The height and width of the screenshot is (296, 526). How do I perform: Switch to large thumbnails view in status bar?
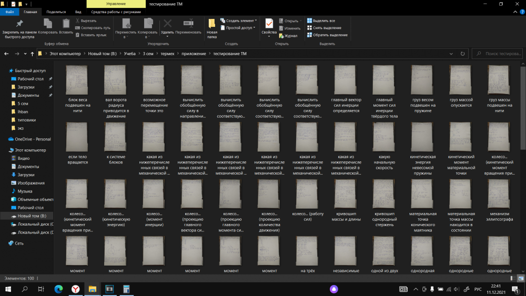(x=521, y=278)
